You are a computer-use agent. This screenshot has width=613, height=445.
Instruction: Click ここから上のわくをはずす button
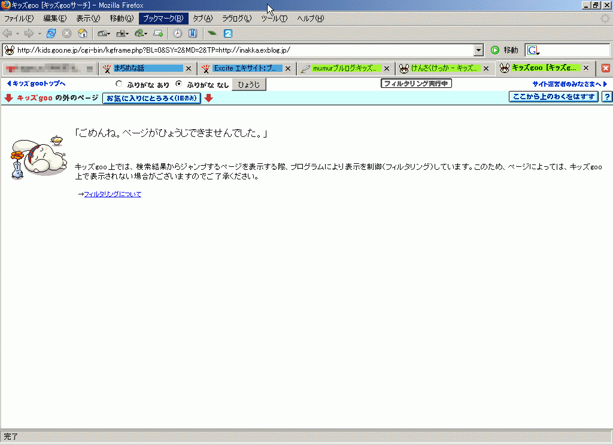[x=554, y=96]
